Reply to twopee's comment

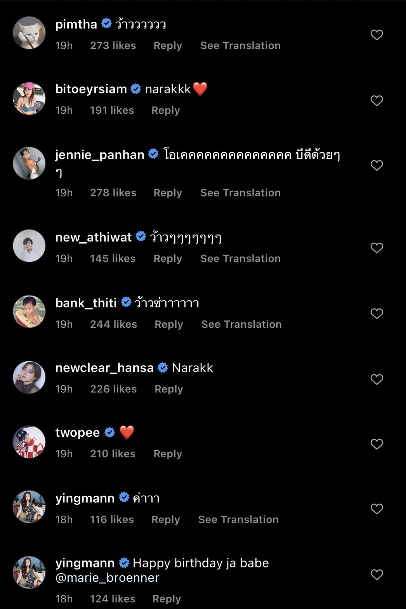[168, 454]
